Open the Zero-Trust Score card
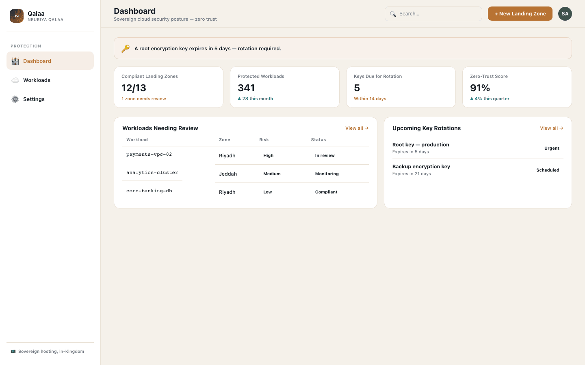The width and height of the screenshot is (585, 365). point(517,87)
